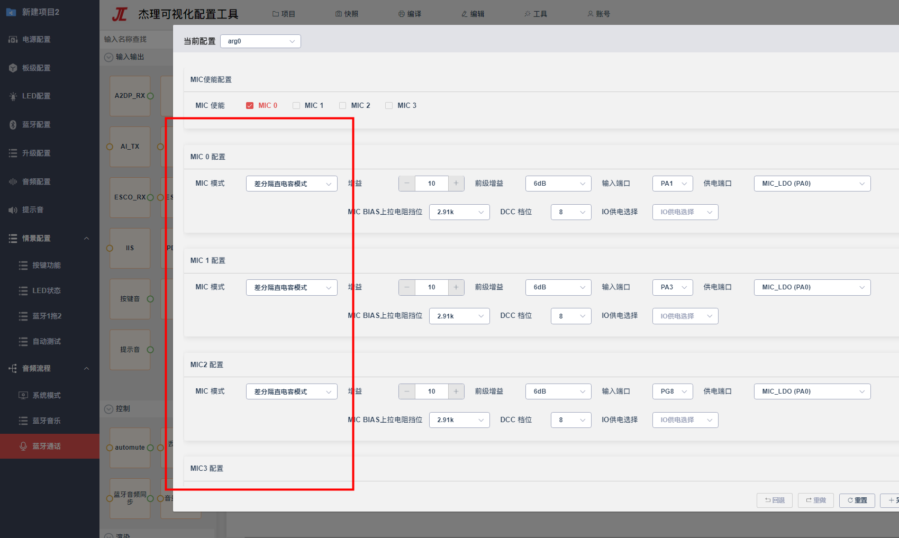Open the 当前配置 arg0 dropdown

[x=260, y=41]
